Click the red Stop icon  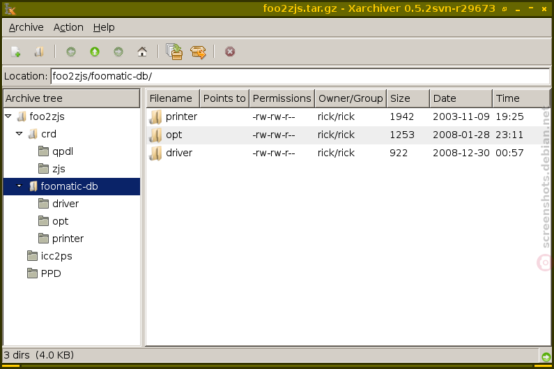pyautogui.click(x=230, y=52)
